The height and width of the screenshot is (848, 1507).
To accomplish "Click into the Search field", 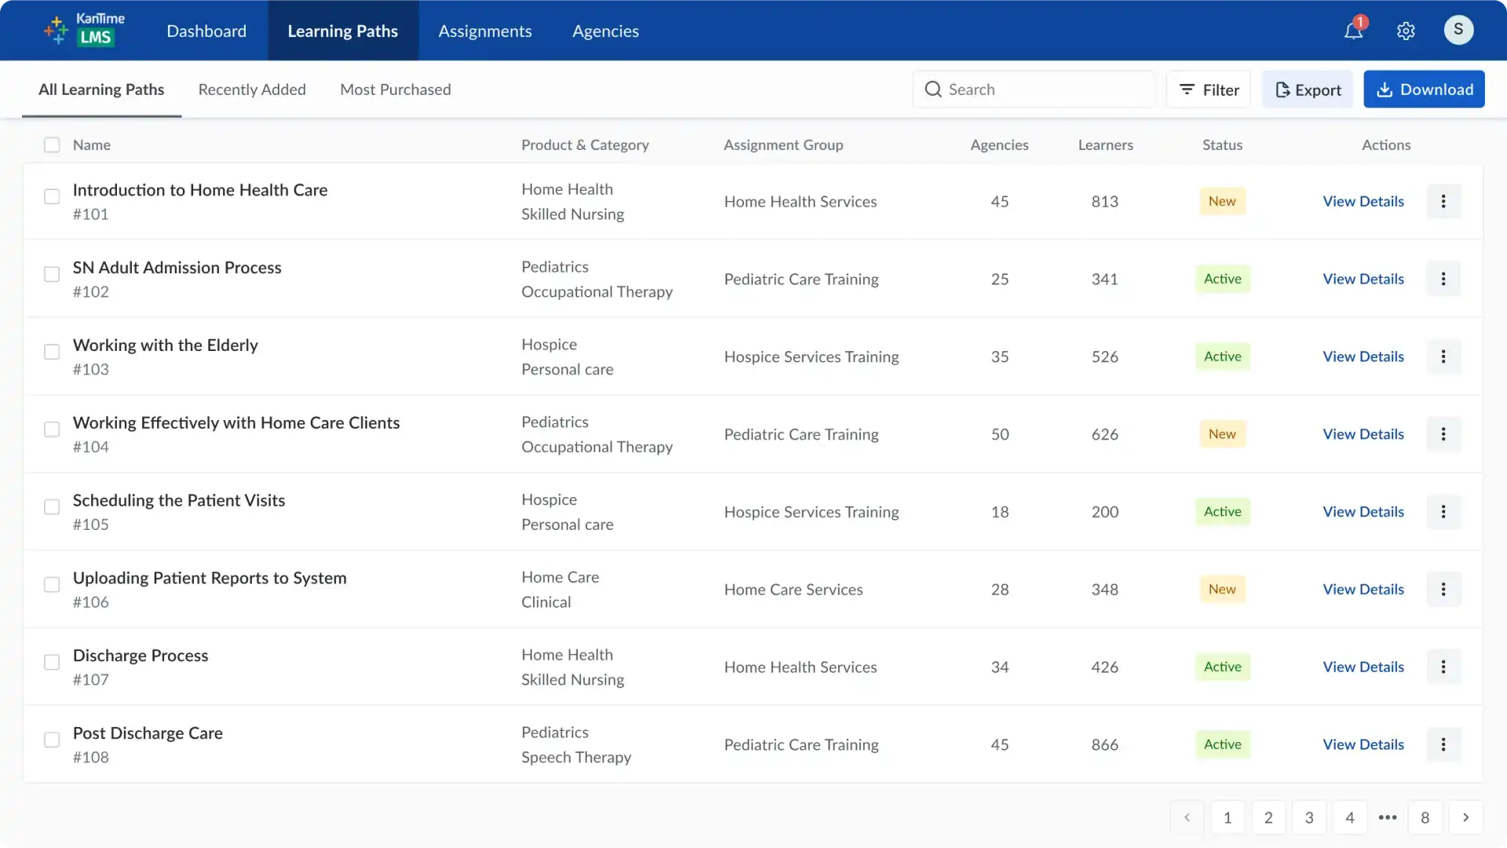I will pyautogui.click(x=1034, y=90).
